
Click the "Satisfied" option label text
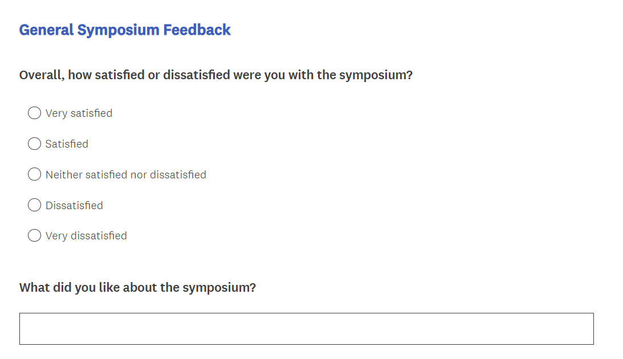pos(67,144)
